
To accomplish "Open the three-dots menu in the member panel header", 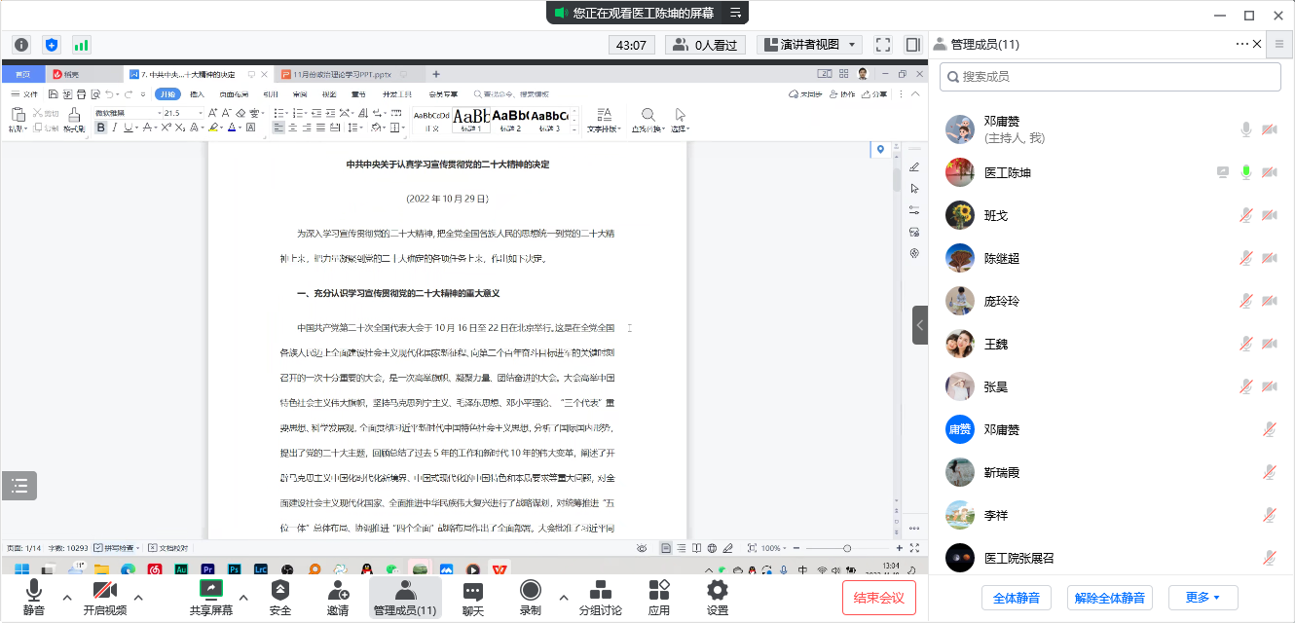I will pyautogui.click(x=1241, y=44).
